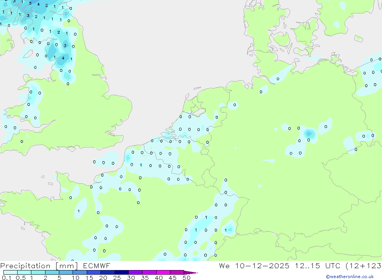
Task: Select the 1–2 mm legend swatch
Action: point(38,272)
